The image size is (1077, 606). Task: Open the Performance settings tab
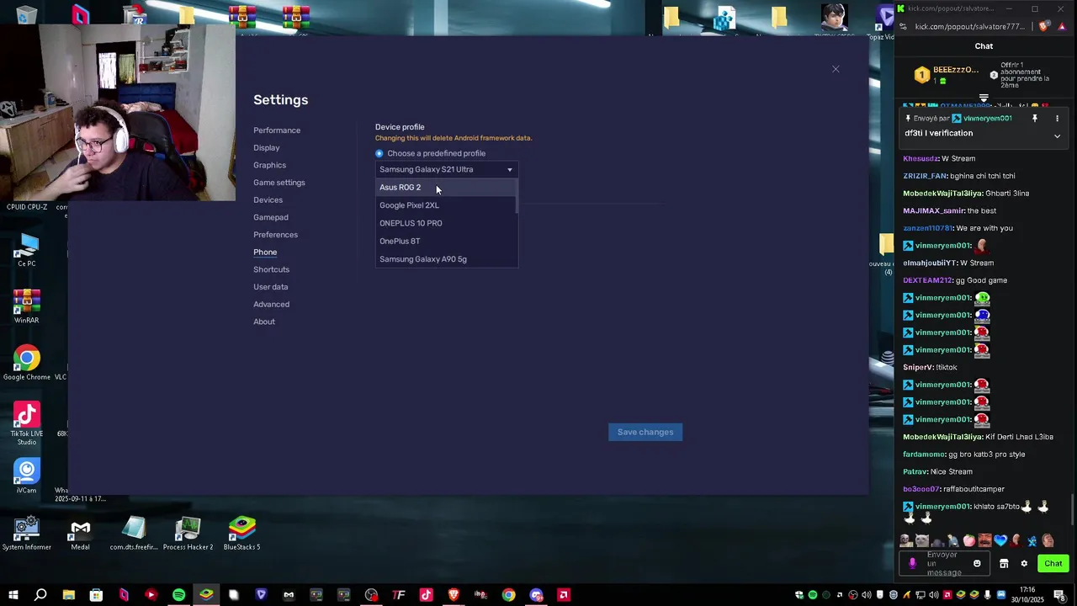tap(277, 130)
